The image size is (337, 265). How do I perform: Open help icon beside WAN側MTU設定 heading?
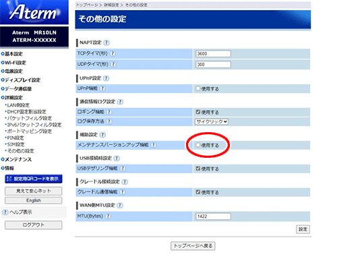point(120,205)
